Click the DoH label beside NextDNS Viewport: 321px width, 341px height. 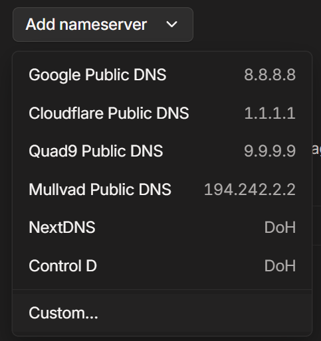(280, 228)
